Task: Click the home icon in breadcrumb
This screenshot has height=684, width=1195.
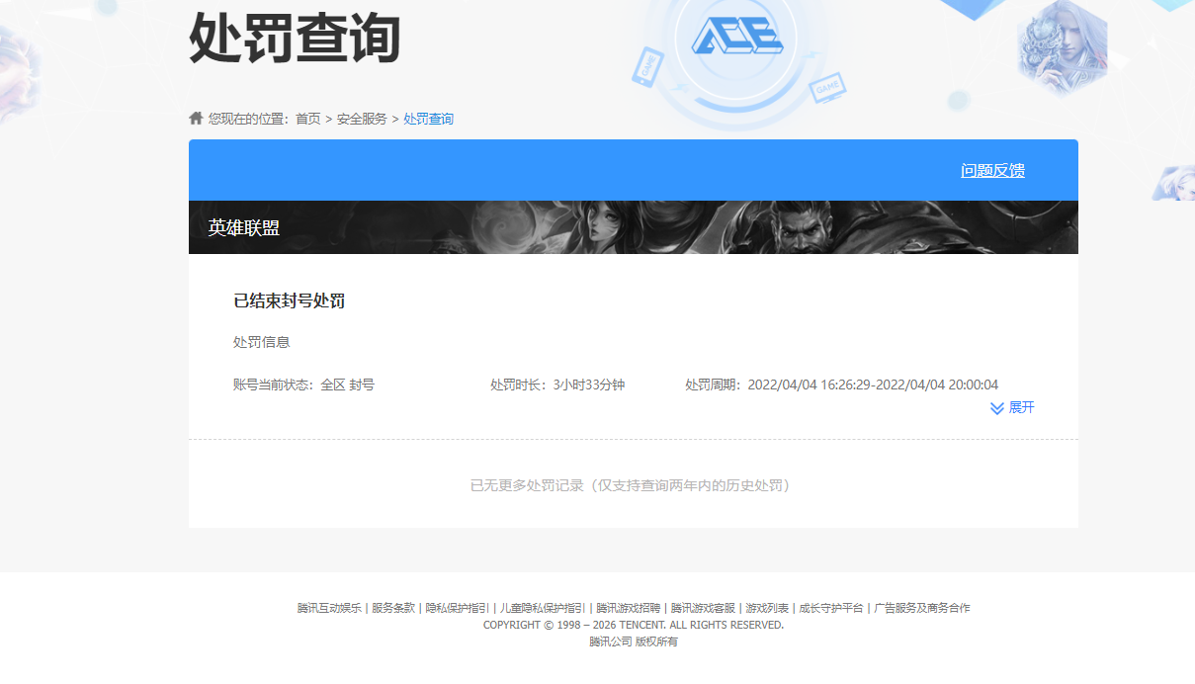Action: click(196, 118)
